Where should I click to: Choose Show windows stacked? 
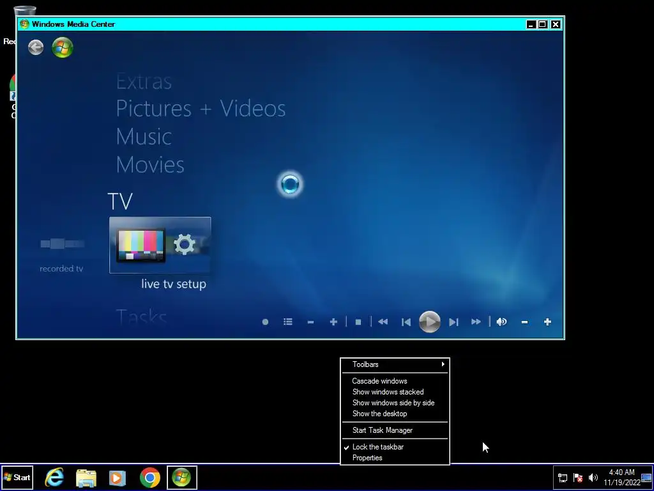point(395,392)
